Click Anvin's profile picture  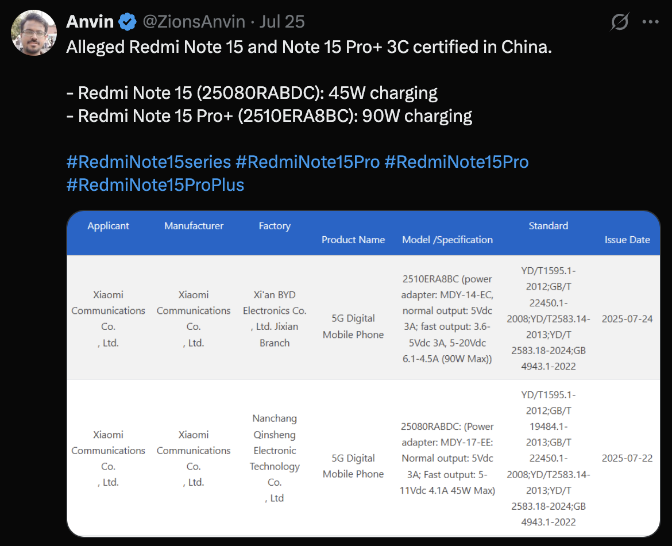[33, 33]
